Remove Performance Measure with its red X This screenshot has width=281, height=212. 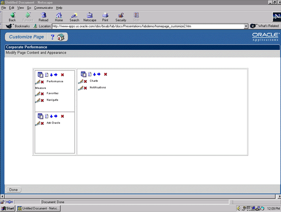click(42, 82)
